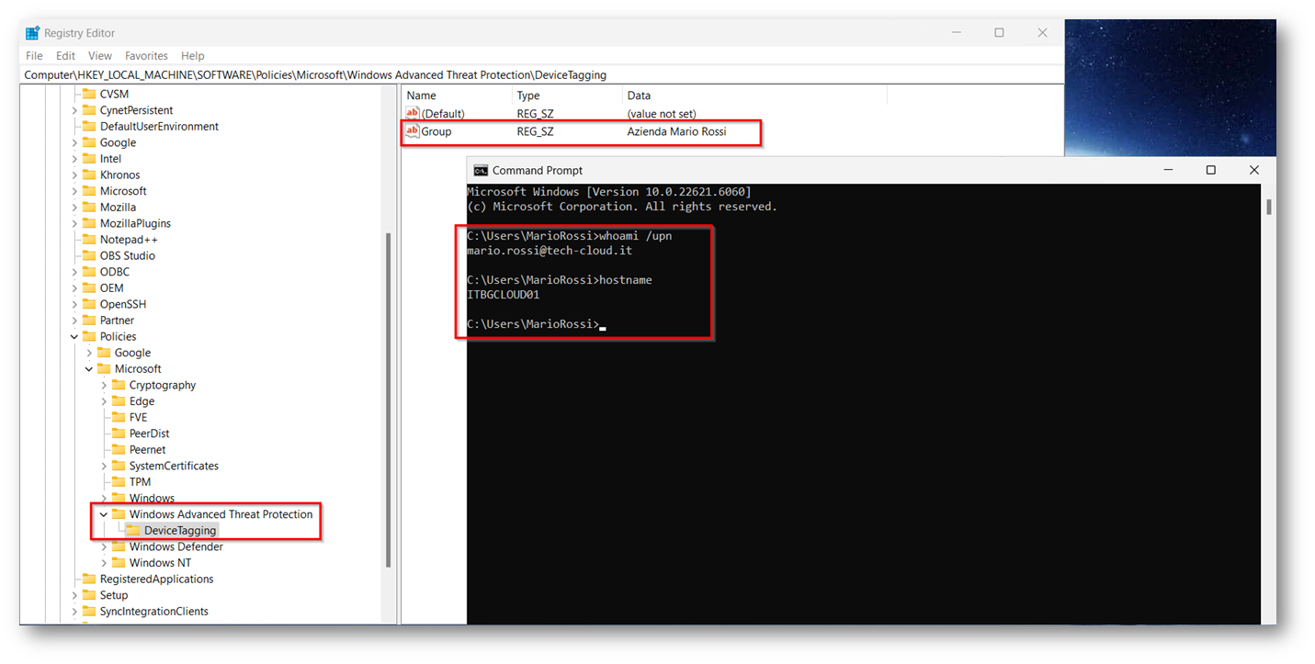This screenshot has height=664, width=1315.
Task: Click the Registry Editor app icon in title bar
Action: pyautogui.click(x=33, y=33)
